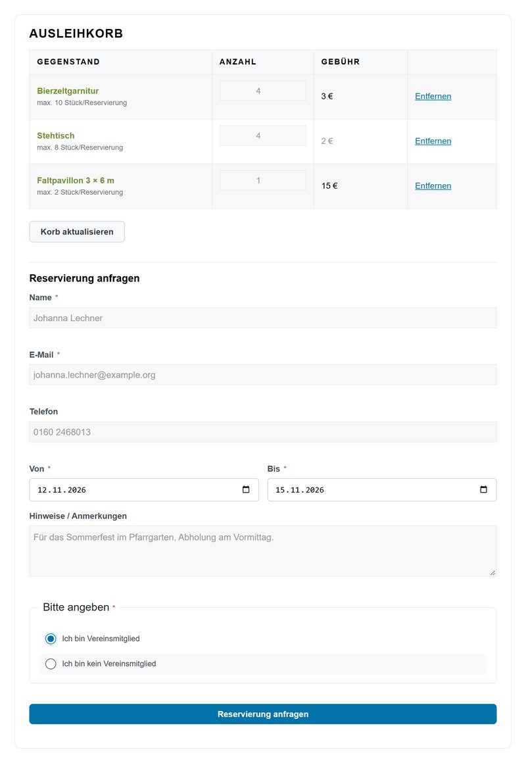Click the Hinweise / Anmerkungen textarea

[263, 551]
